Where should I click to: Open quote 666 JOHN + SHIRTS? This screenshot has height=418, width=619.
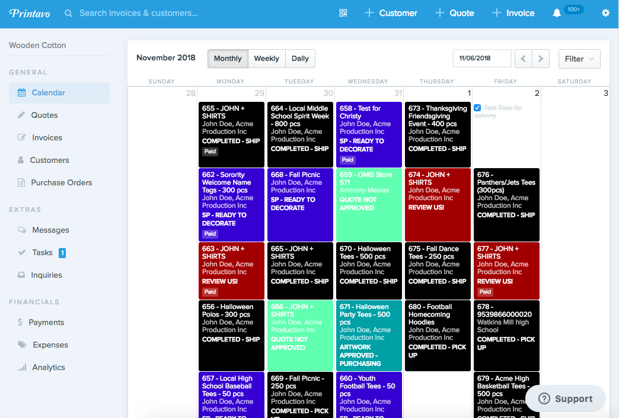pyautogui.click(x=300, y=336)
